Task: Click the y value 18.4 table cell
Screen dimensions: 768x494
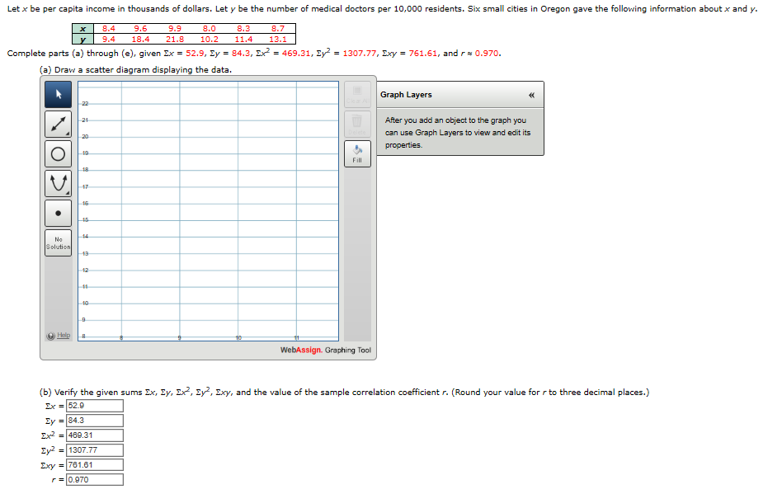Action: 140,39
